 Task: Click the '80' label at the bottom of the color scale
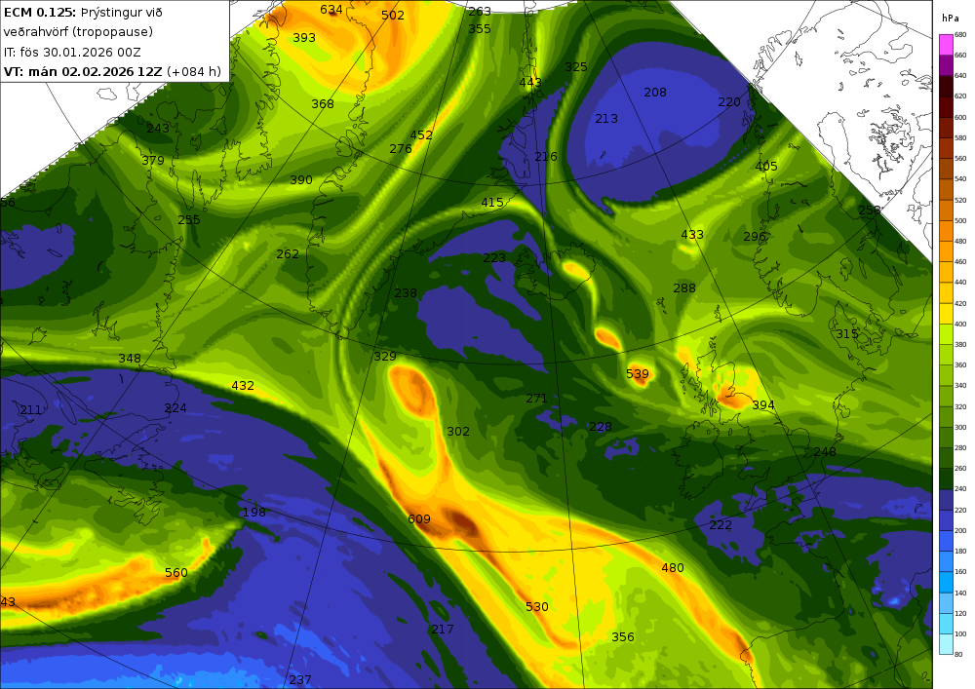pyautogui.click(x=958, y=654)
